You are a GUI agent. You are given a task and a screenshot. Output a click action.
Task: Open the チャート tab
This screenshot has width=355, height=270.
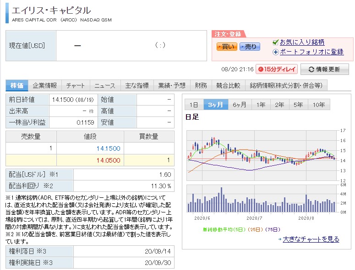(x=76, y=85)
